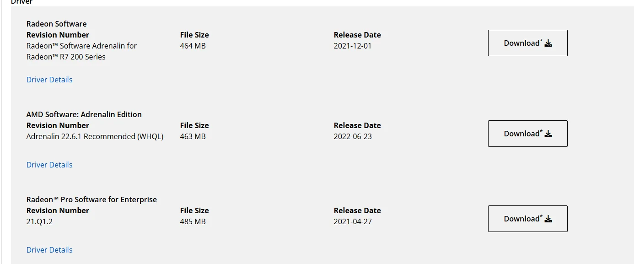Click download arrow icon for Radeon R7 200 driver
The height and width of the screenshot is (264, 634).
point(548,43)
